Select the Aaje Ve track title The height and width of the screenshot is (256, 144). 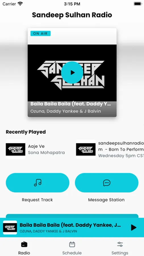coord(36,146)
